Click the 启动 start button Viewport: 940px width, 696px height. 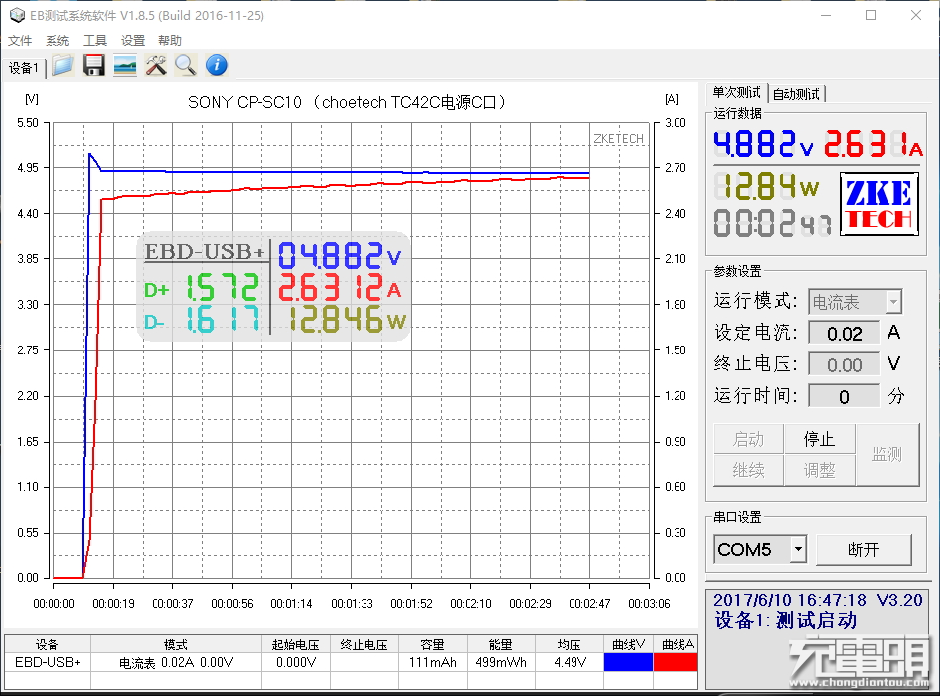point(748,439)
